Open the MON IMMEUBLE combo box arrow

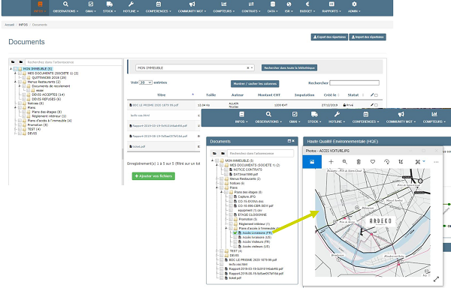[x=252, y=68]
